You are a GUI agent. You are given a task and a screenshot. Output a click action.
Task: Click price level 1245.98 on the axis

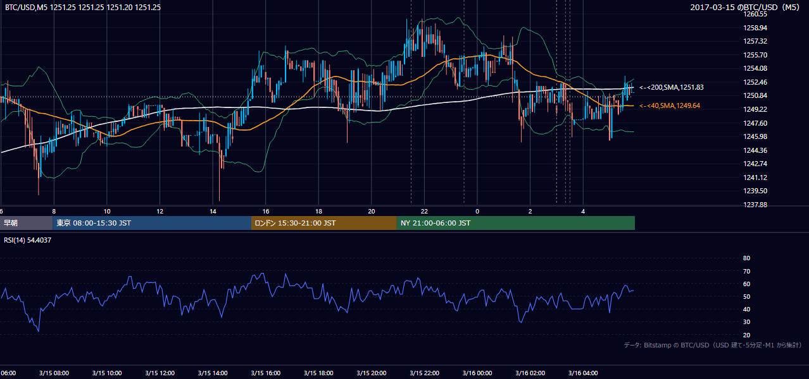click(x=756, y=136)
